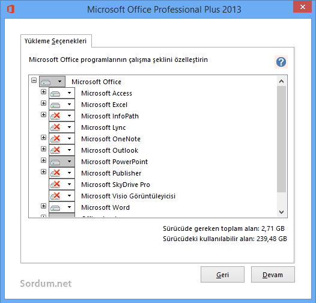This screenshot has height=303, width=316.
Task: Click the scroll down arrow of feature list
Action: click(x=282, y=212)
